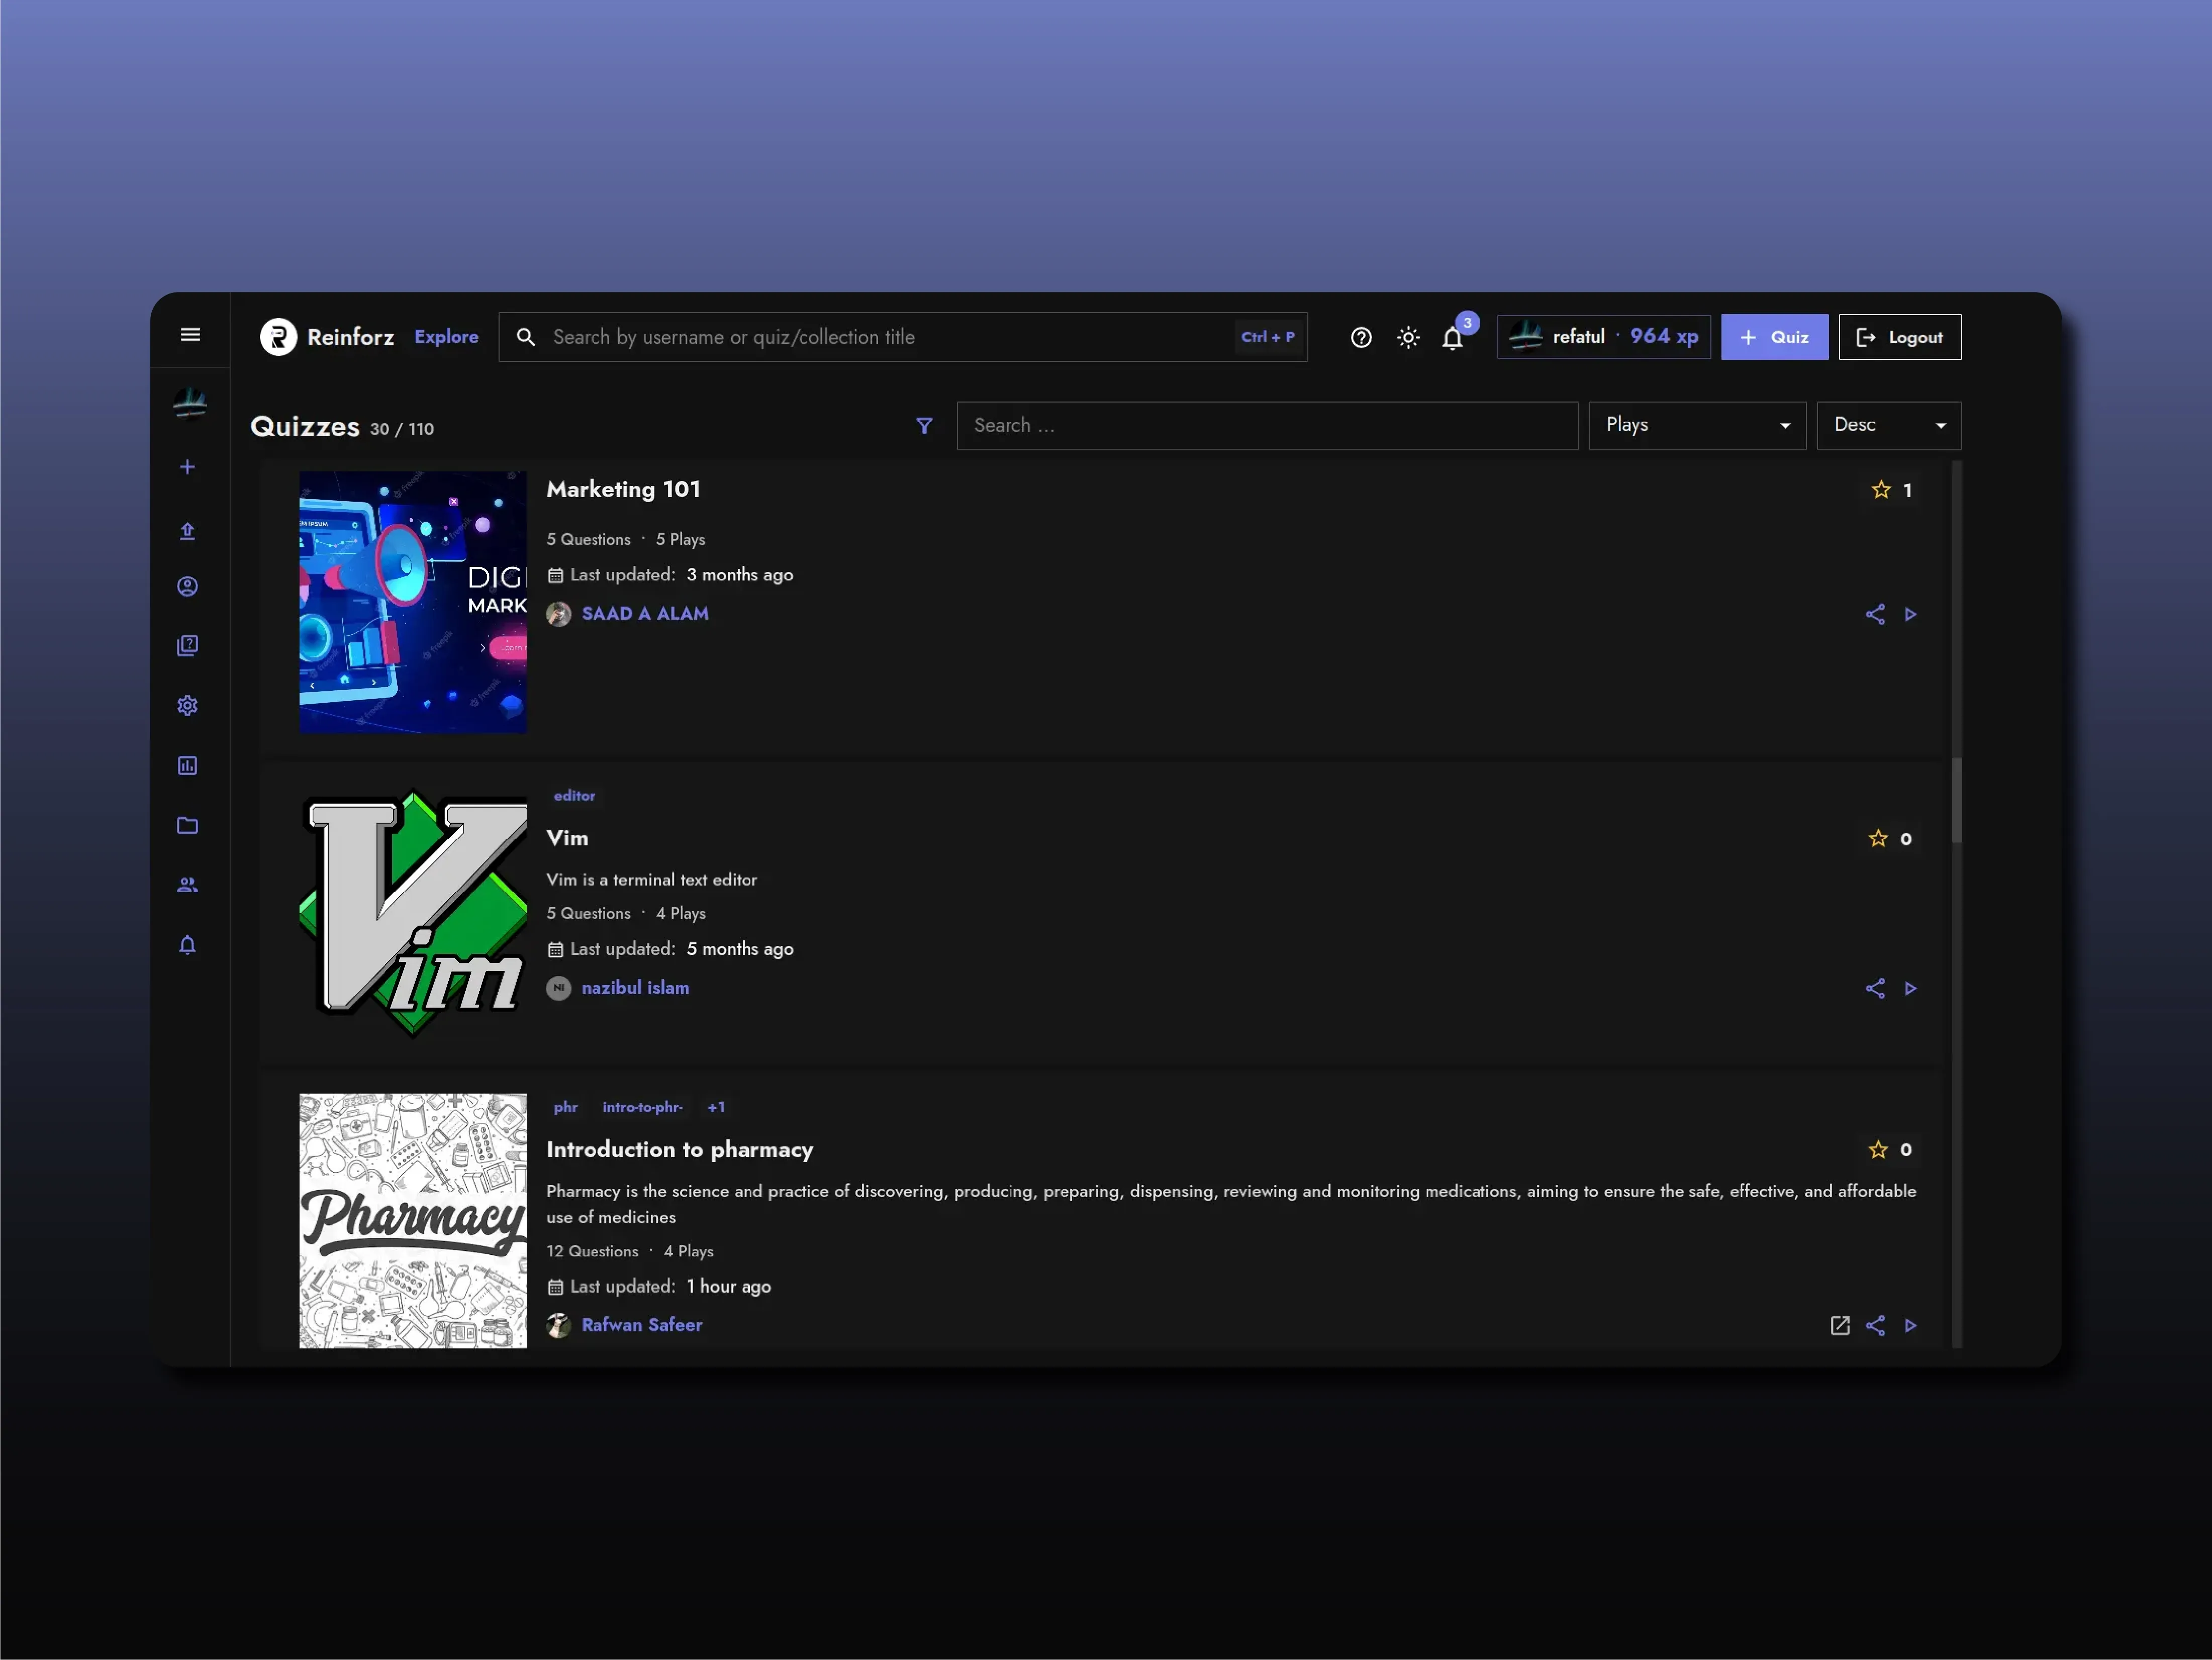Expand the Desc sort order dropdown
The height and width of the screenshot is (1660, 2212).
coord(1888,426)
